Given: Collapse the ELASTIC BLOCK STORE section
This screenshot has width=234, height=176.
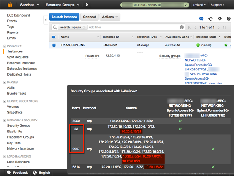Looking at the screenshot, I should pos(5,101).
